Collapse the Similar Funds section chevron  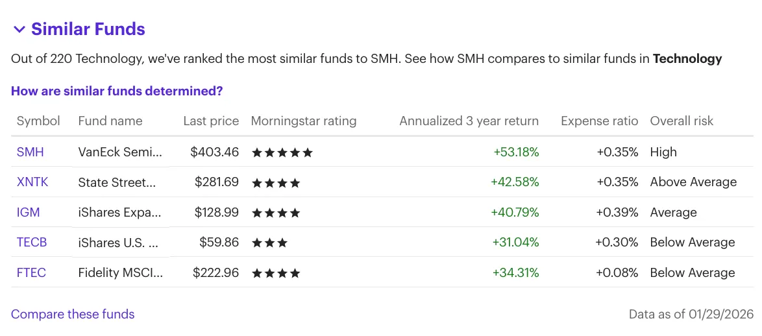19,30
